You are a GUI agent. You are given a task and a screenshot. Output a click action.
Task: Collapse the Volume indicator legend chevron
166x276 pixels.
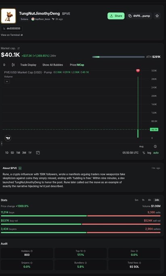click(7, 82)
